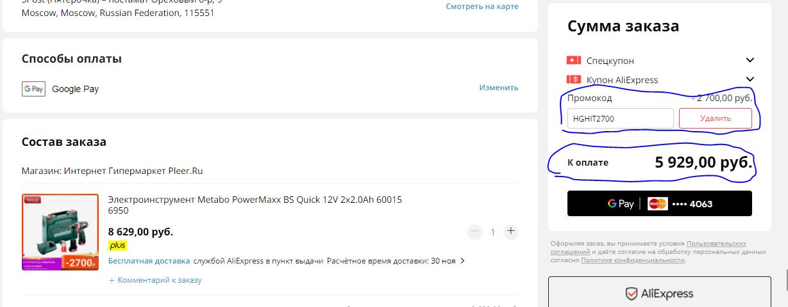Screen dimensions: 788x307
Task: Click the Купон AliExpress coupon icon
Action: coord(573,79)
